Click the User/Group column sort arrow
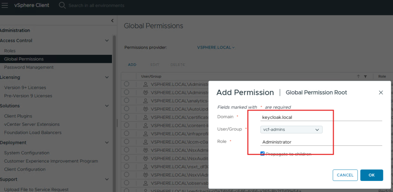 [358, 76]
